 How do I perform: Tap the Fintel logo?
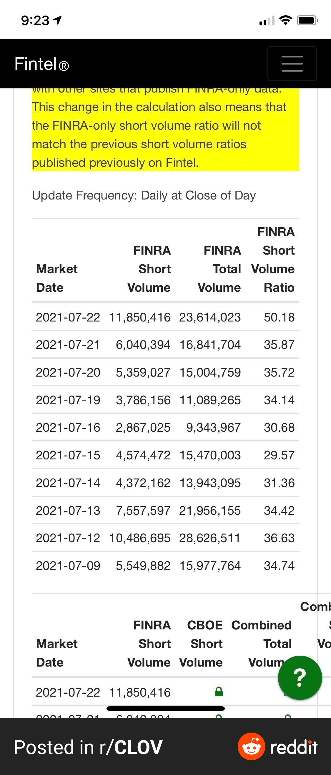pos(42,64)
